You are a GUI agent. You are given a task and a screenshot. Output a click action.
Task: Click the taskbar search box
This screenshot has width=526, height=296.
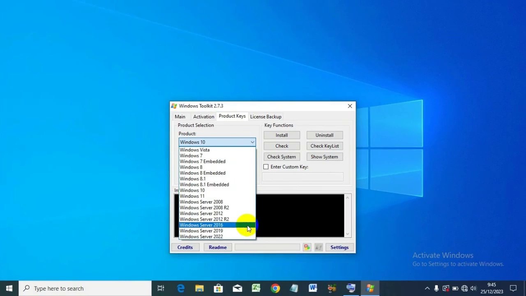[85, 288]
